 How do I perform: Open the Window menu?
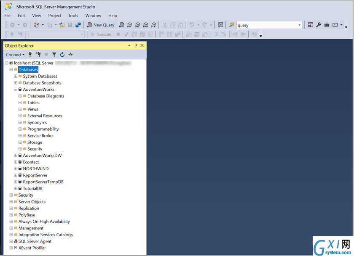click(93, 16)
